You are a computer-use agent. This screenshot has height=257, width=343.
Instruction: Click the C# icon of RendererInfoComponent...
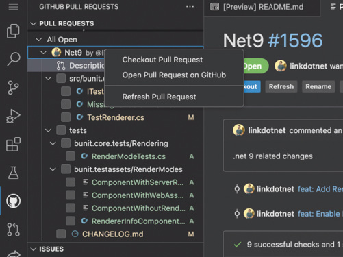(x=84, y=221)
